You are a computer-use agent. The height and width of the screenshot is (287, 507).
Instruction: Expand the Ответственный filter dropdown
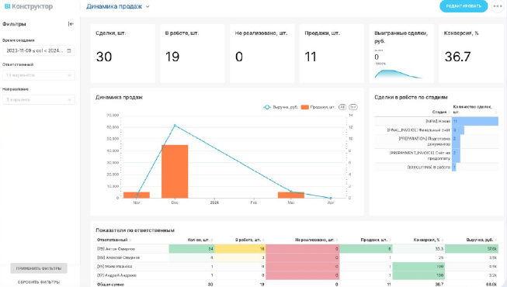tap(39, 75)
